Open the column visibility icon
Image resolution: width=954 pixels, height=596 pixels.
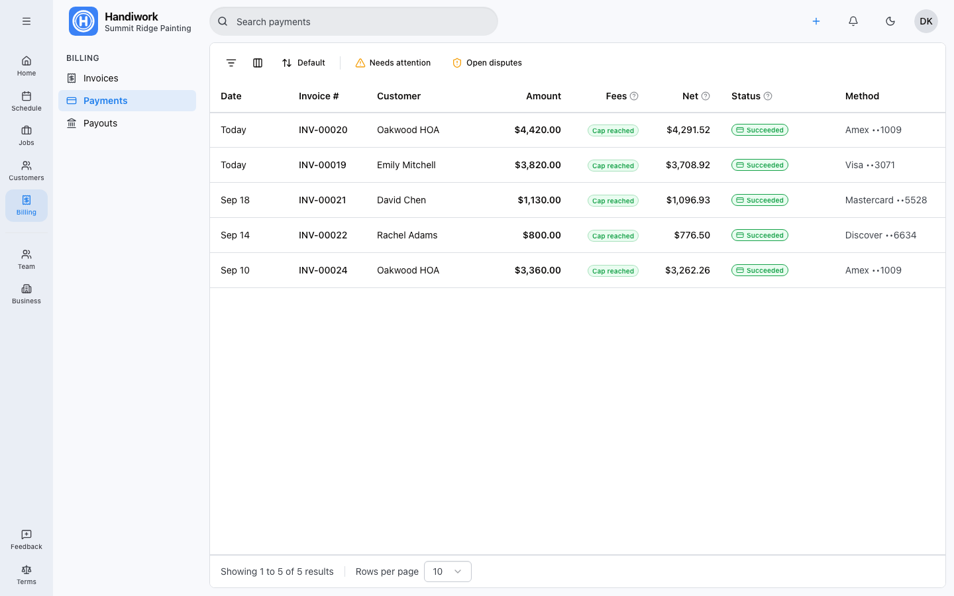click(x=258, y=63)
